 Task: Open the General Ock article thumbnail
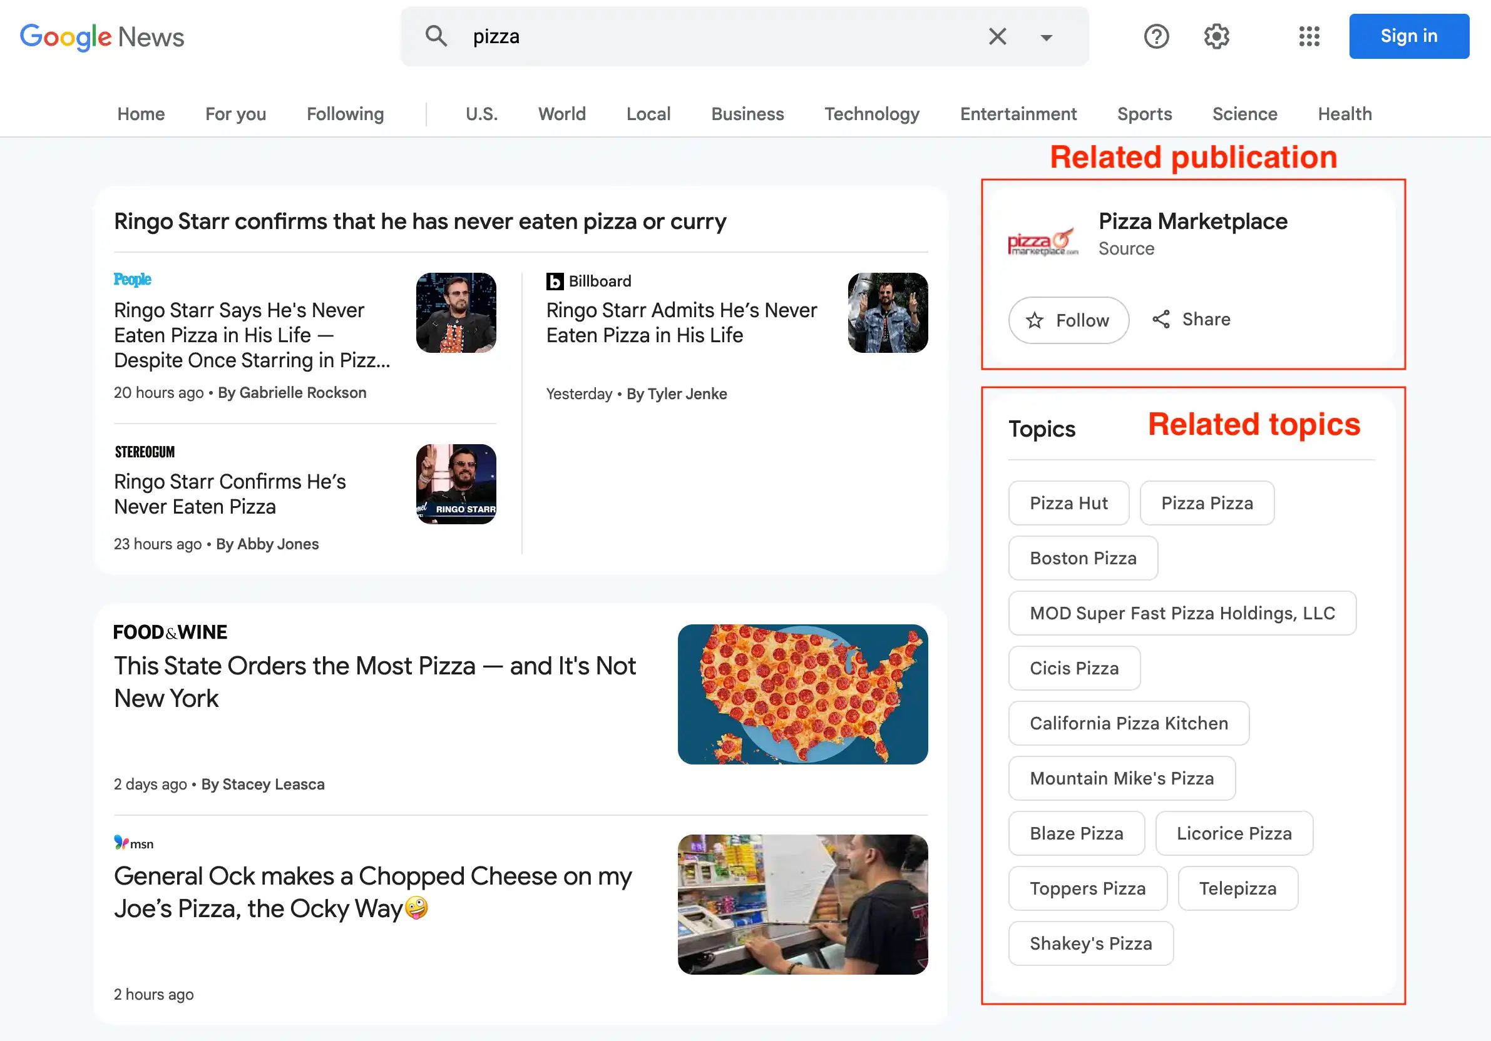802,905
